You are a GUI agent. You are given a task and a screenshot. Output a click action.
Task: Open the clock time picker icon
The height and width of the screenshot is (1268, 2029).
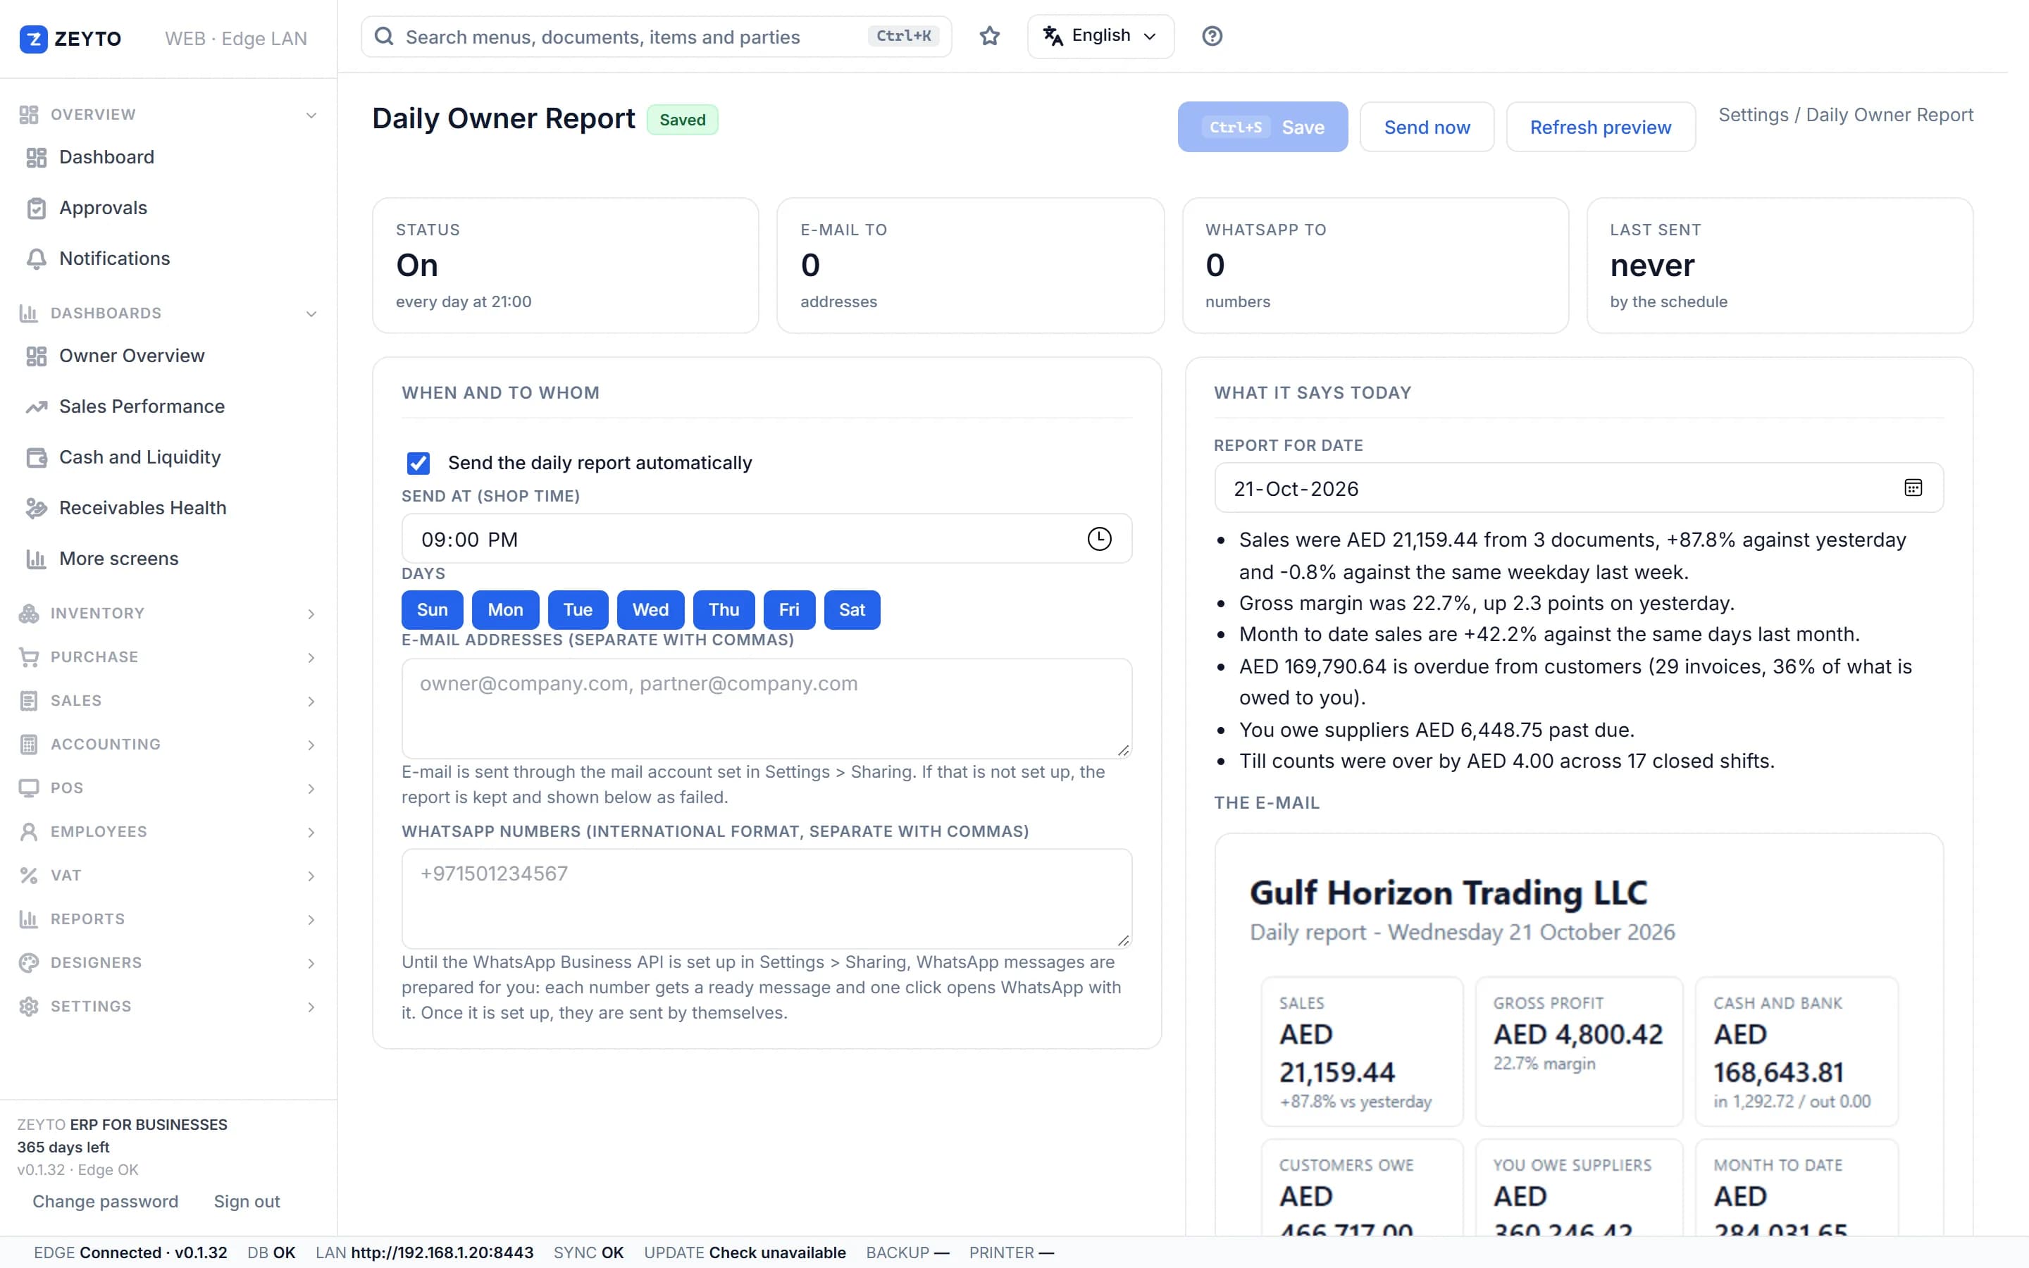[1098, 538]
